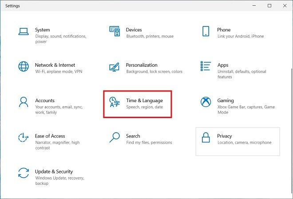Click the vertical scrollbar of the Settings window
Viewport: 293px width, 199px height.
coord(292,131)
